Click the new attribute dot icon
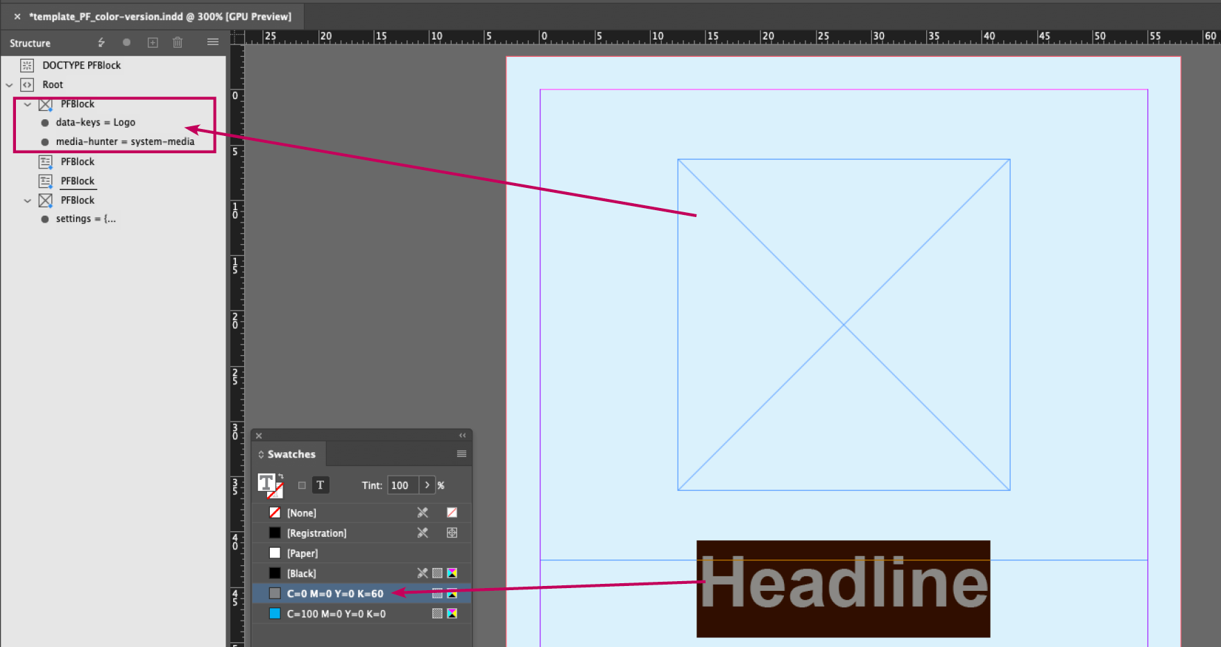 [126, 42]
